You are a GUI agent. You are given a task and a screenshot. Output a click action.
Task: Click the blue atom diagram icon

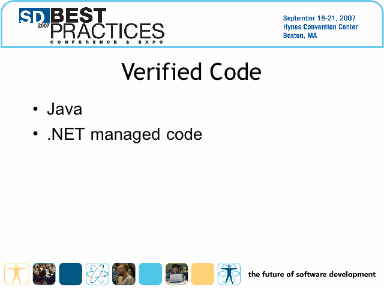[x=97, y=274]
